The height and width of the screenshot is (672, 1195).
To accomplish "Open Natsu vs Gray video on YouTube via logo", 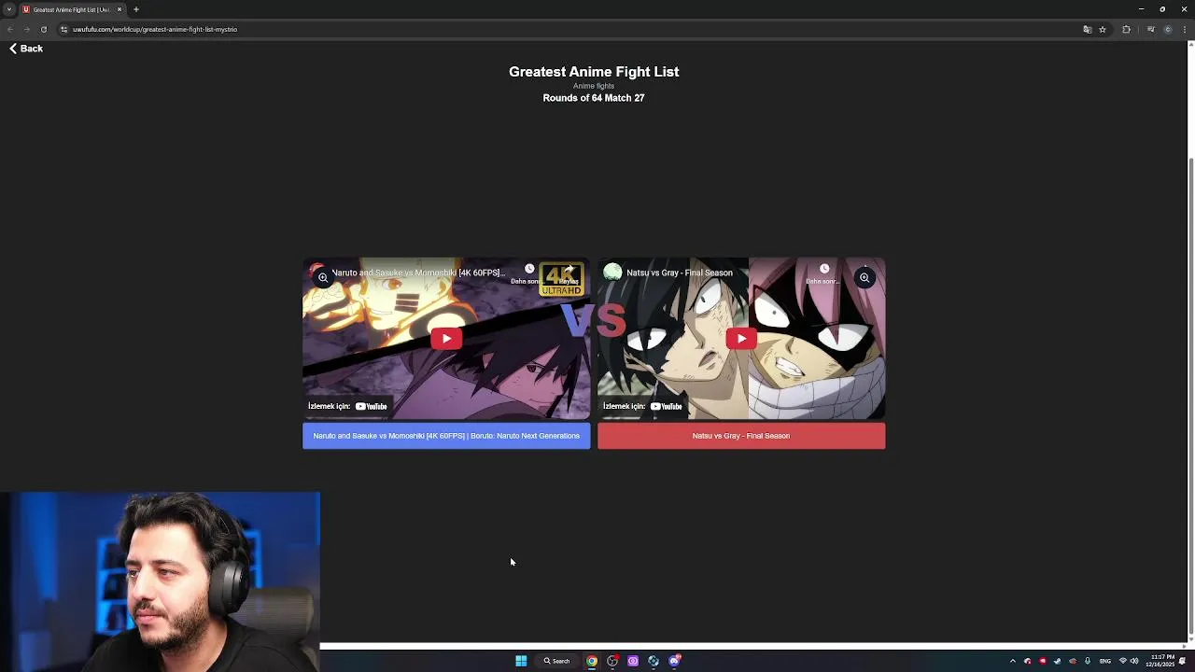I will 666,406.
